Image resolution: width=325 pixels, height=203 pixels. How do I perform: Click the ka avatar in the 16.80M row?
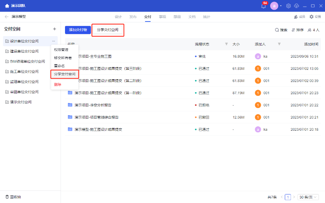(258, 56)
